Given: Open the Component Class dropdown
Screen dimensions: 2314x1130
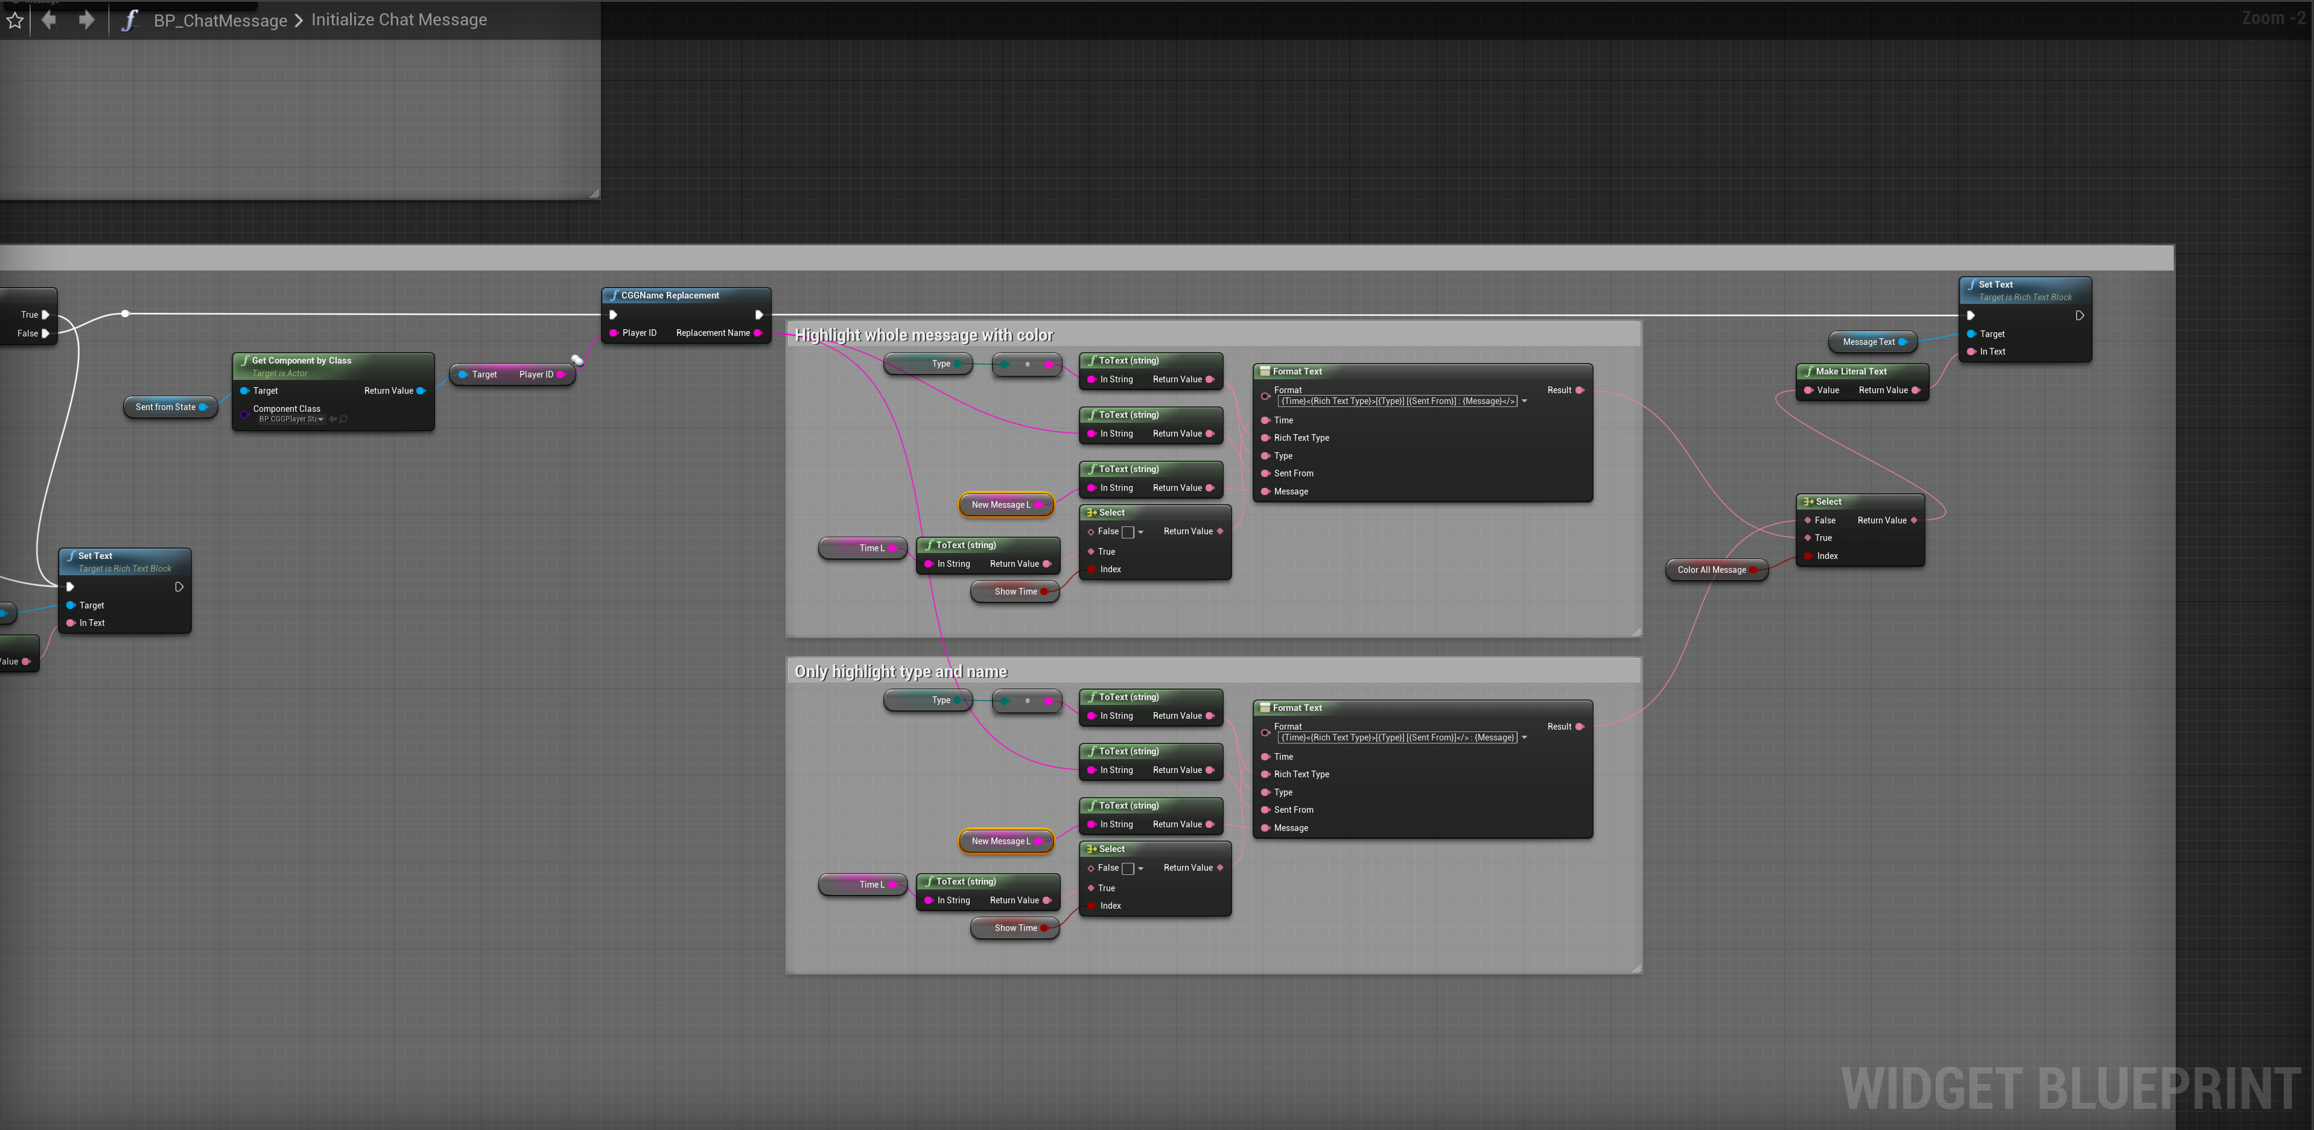Looking at the screenshot, I should click(x=320, y=419).
